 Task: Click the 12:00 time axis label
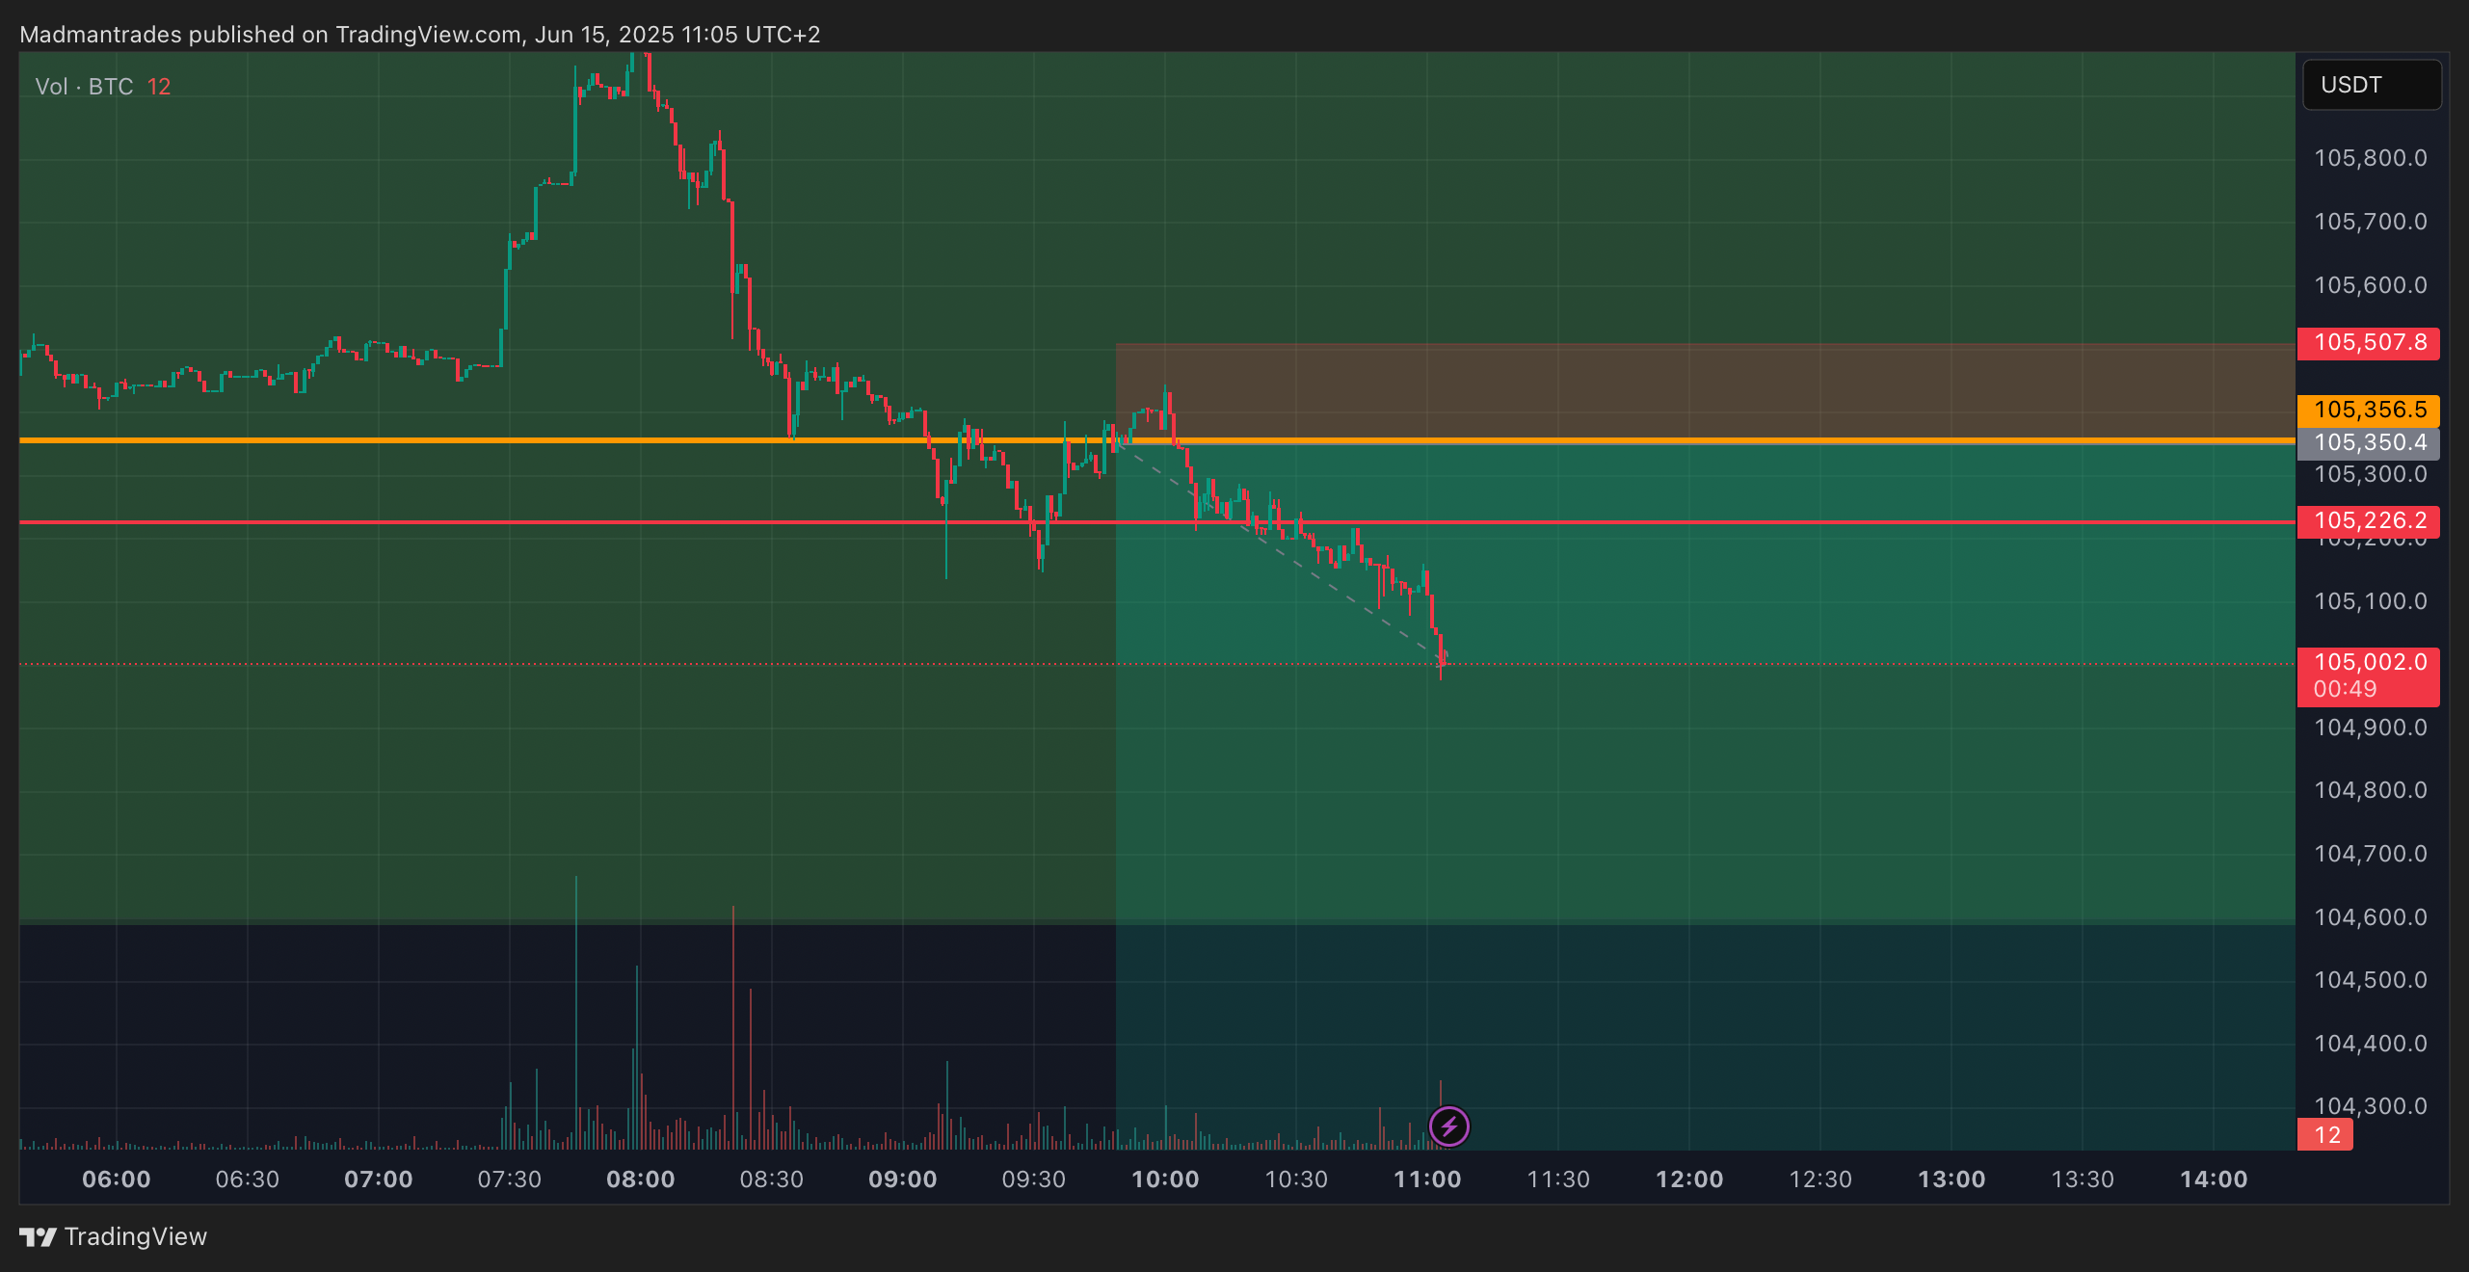coord(1689,1179)
